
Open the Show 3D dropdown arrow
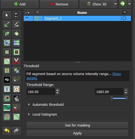click(116, 4)
